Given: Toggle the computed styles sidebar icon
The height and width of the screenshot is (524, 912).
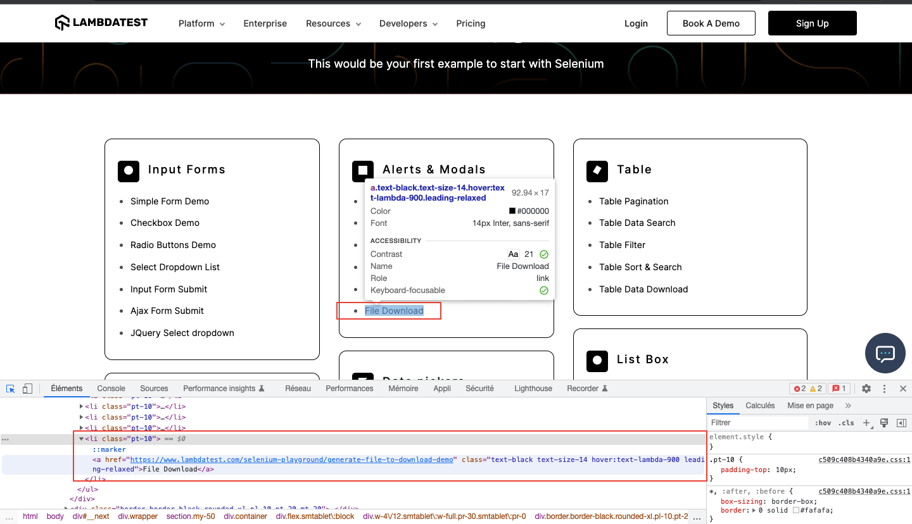Looking at the screenshot, I should 901,423.
